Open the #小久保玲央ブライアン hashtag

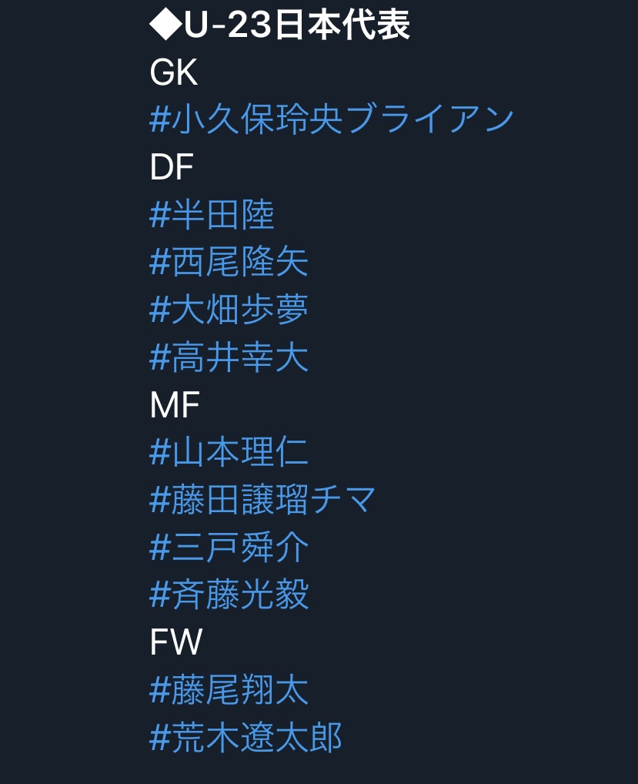click(x=332, y=119)
